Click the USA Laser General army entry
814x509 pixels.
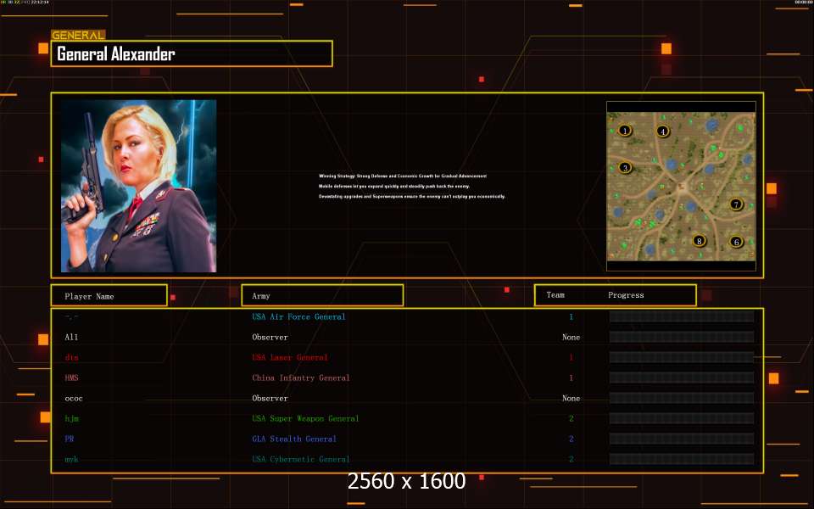pyautogui.click(x=290, y=357)
